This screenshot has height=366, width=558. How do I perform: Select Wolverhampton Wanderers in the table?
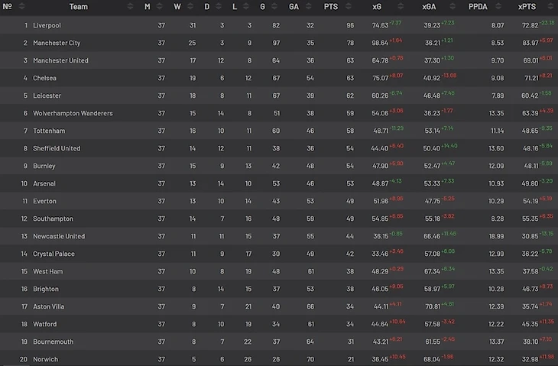(73, 113)
